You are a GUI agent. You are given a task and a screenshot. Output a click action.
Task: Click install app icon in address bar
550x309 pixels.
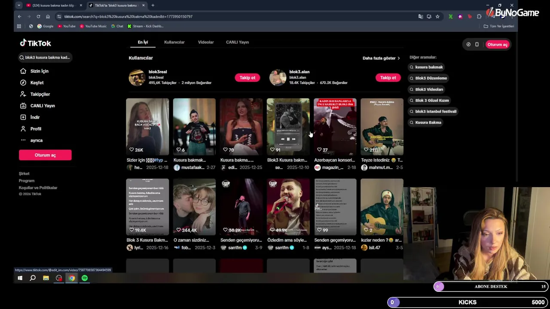tap(429, 16)
